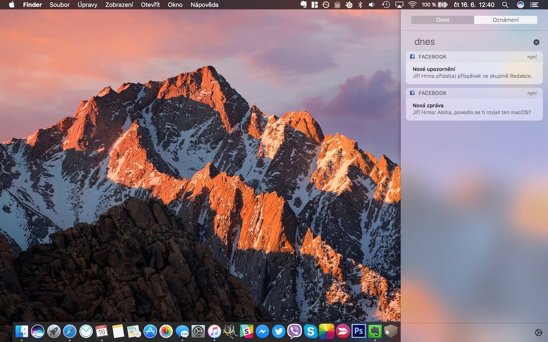Open notification settings gear icon
This screenshot has width=548, height=342.
[538, 333]
